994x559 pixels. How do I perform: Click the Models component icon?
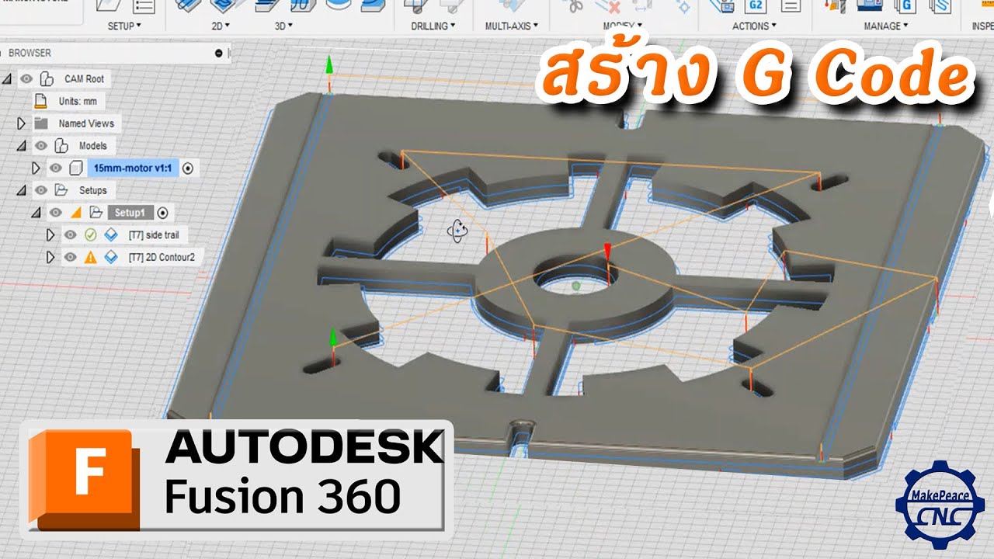61,146
